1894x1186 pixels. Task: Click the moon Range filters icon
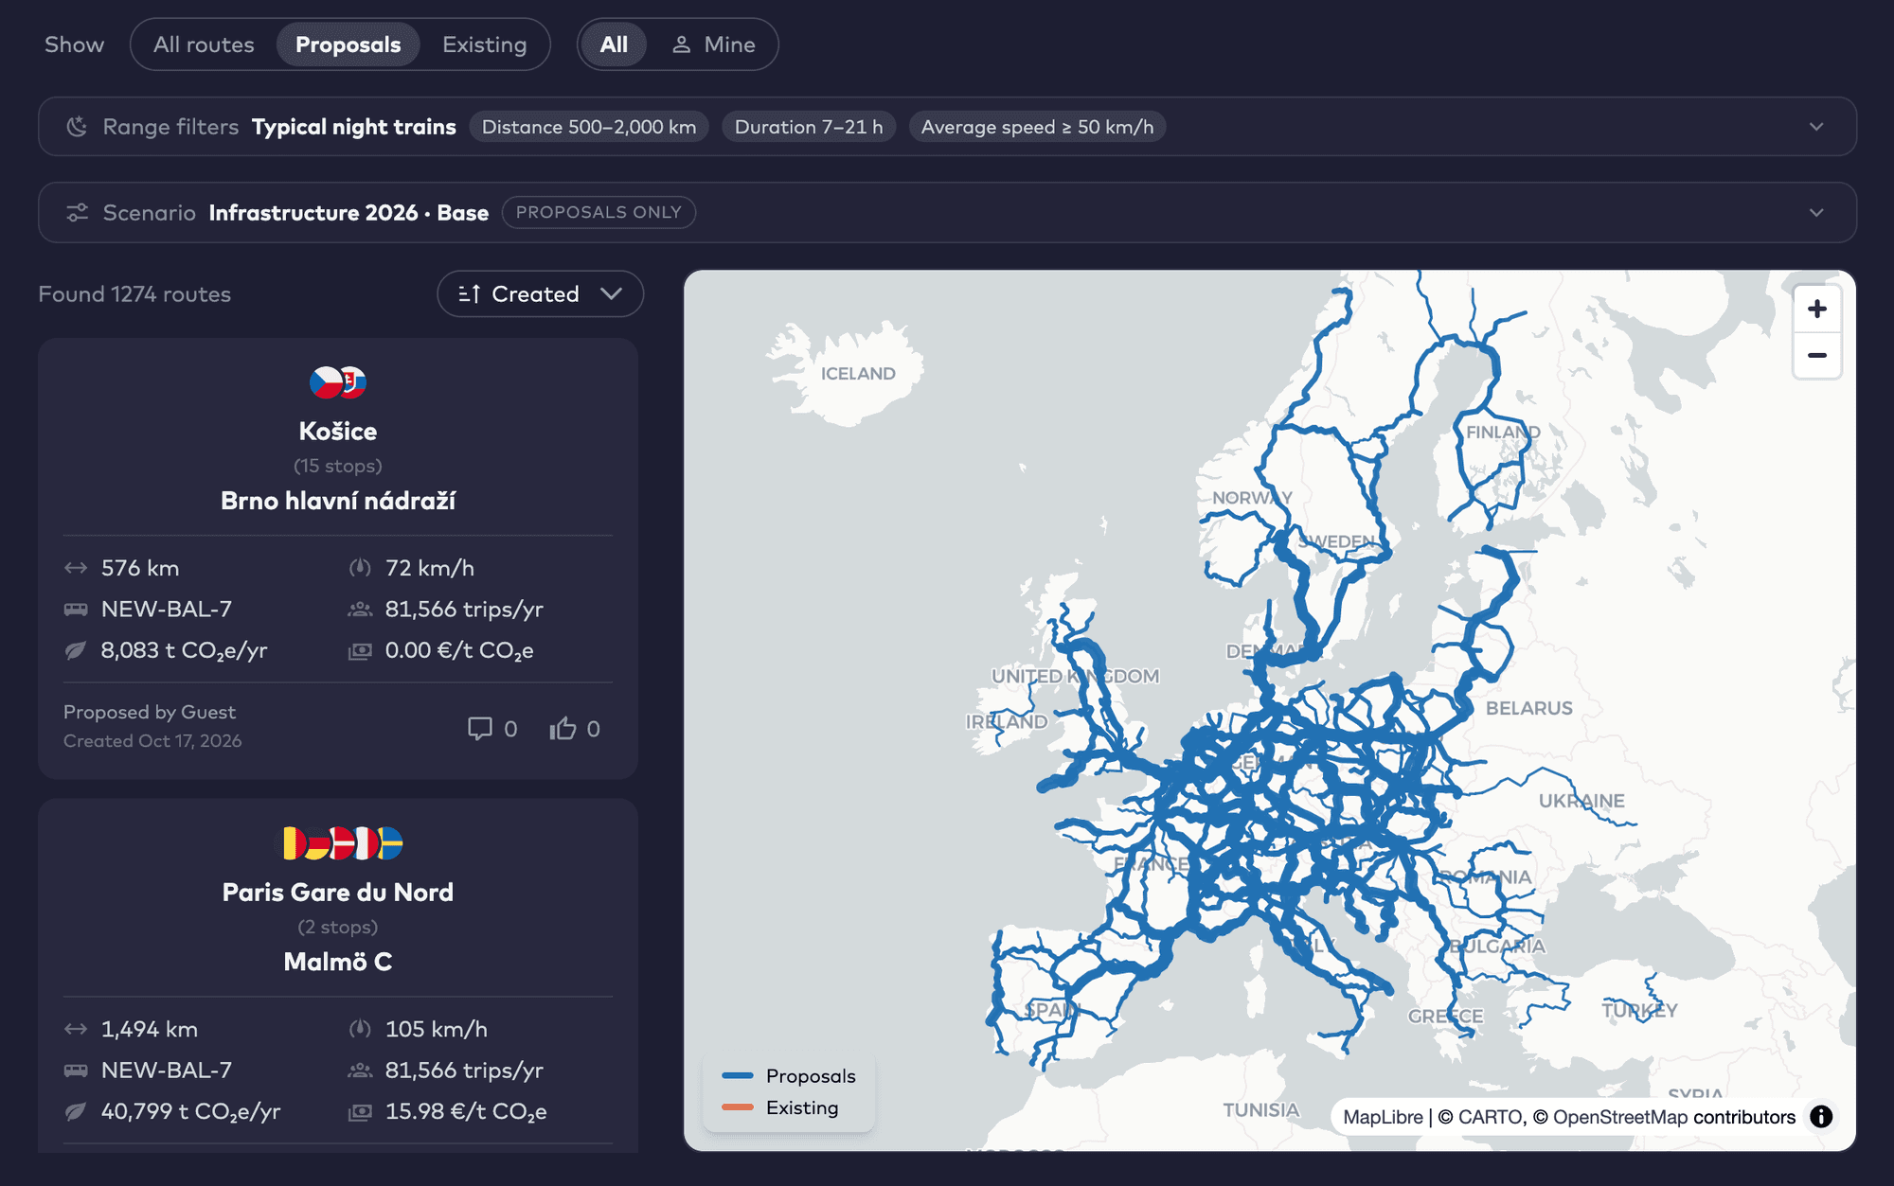[x=77, y=127]
